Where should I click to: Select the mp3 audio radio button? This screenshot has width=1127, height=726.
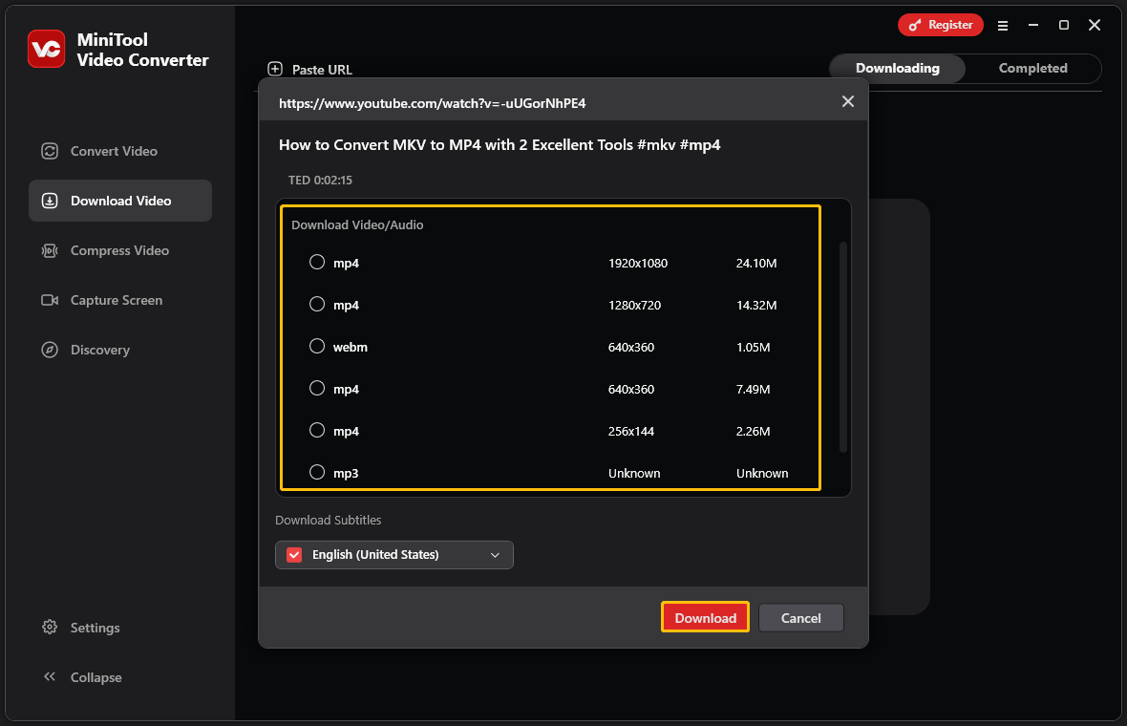[x=317, y=472]
